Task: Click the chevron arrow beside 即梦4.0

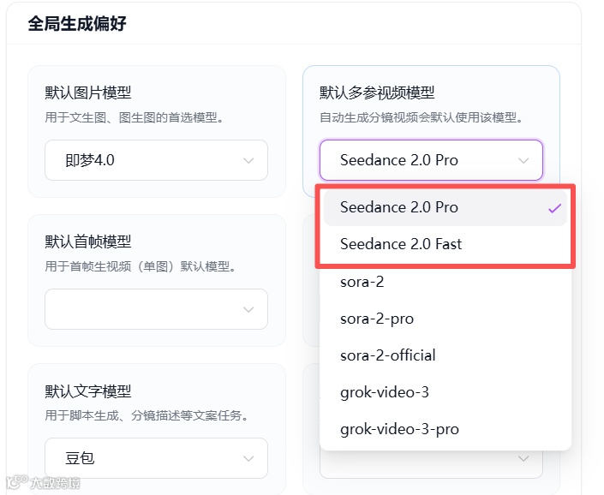Action: coord(248,161)
